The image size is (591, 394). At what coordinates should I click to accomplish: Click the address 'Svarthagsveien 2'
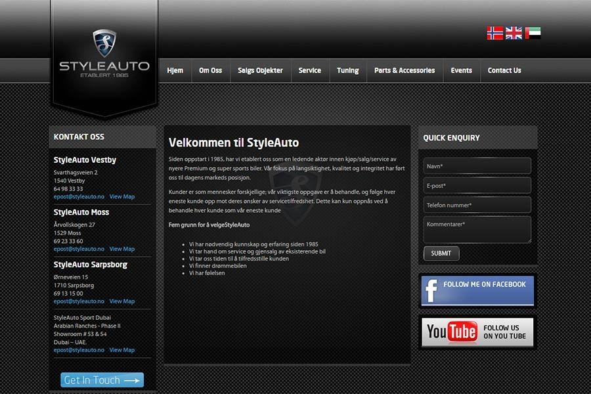[76, 173]
